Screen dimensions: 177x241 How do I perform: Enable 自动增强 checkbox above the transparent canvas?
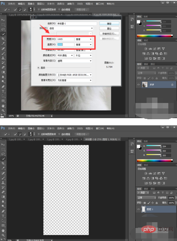click(x=59, y=134)
